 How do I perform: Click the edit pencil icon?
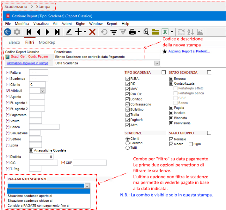tap(69, 32)
